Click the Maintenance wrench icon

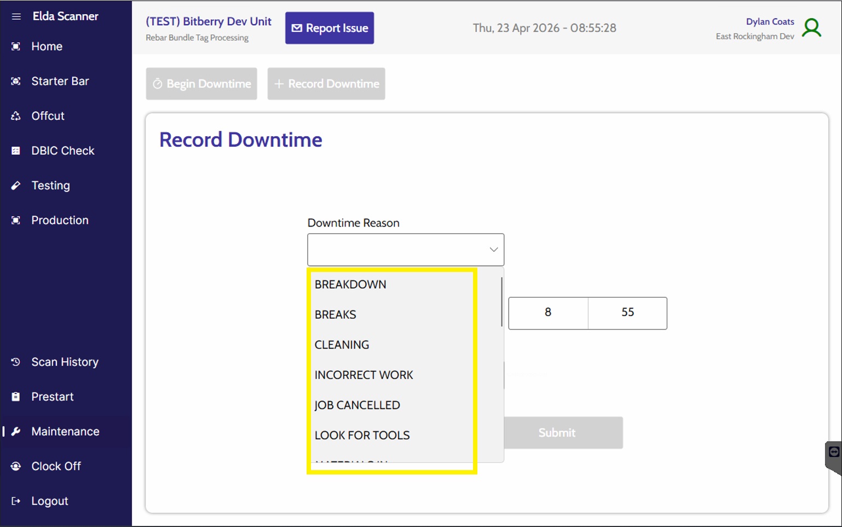pos(16,431)
